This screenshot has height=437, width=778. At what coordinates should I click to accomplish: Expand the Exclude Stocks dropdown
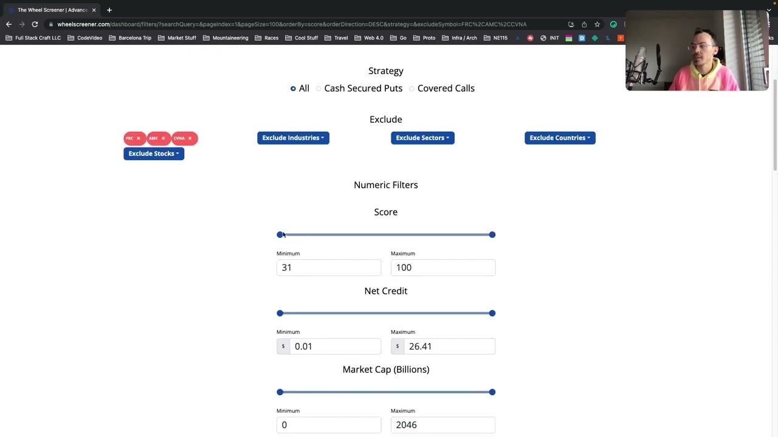[x=154, y=154]
